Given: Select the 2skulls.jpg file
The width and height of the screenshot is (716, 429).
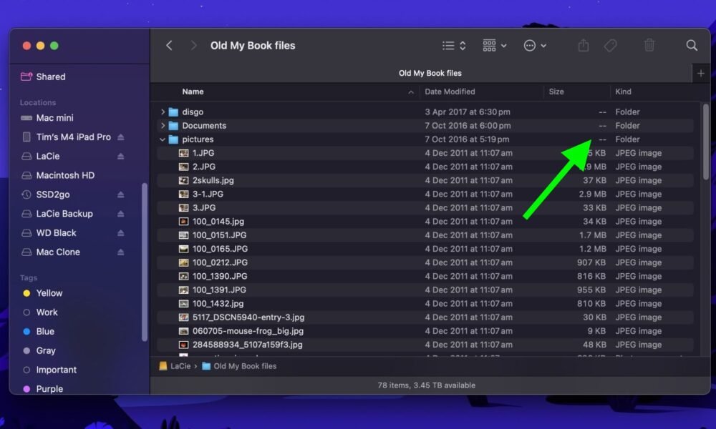Looking at the screenshot, I should [x=213, y=180].
